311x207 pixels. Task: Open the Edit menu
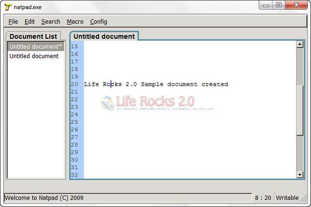(x=30, y=22)
